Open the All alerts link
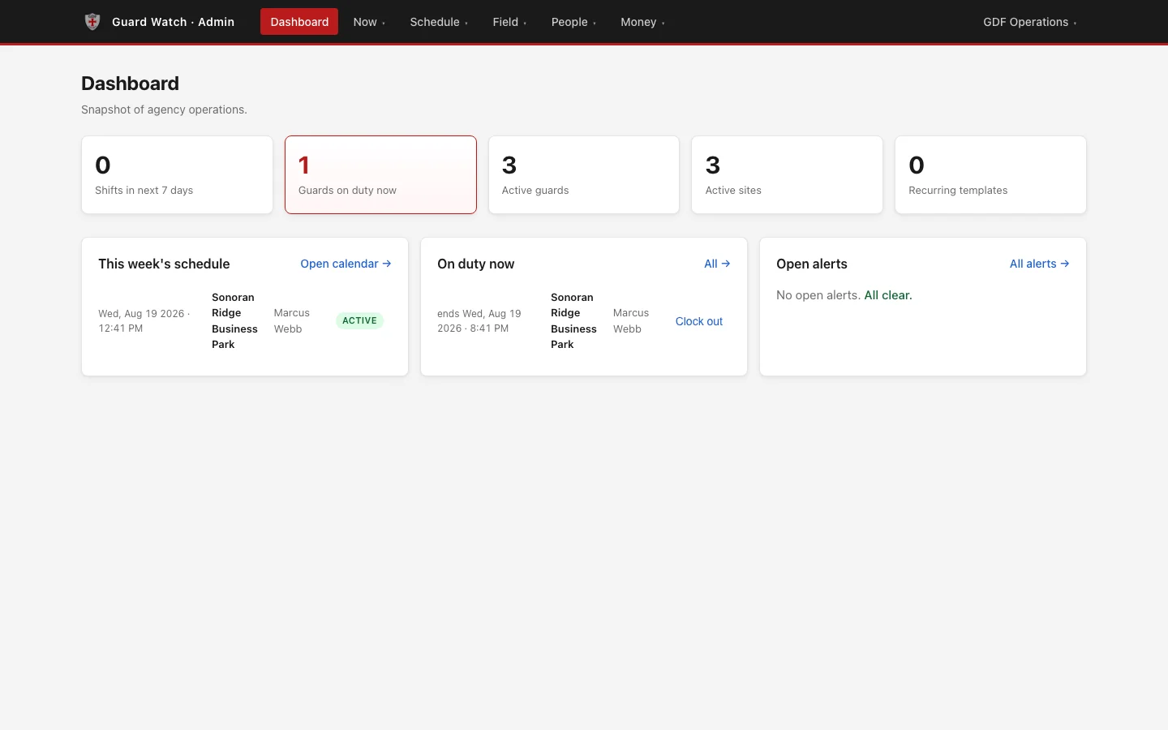This screenshot has height=730, width=1168. [x=1039, y=264]
